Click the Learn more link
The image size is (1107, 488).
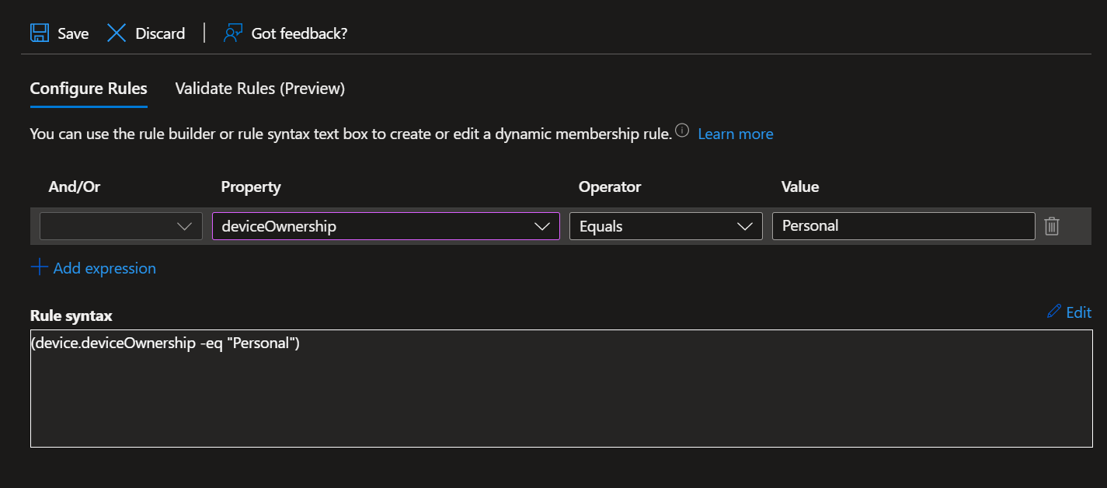(x=735, y=134)
